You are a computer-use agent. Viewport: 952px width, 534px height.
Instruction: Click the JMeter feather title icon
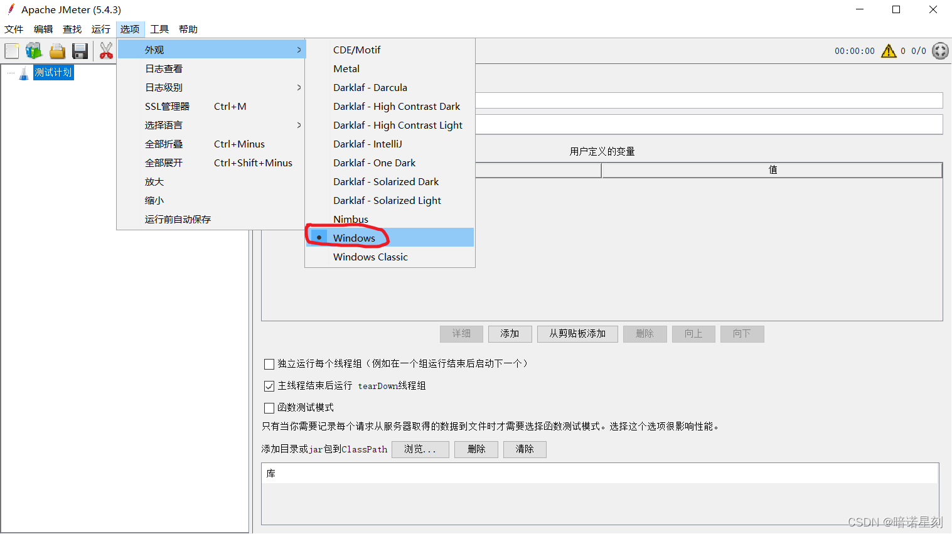(x=11, y=9)
